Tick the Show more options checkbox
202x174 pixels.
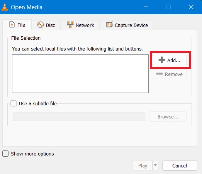5,154
